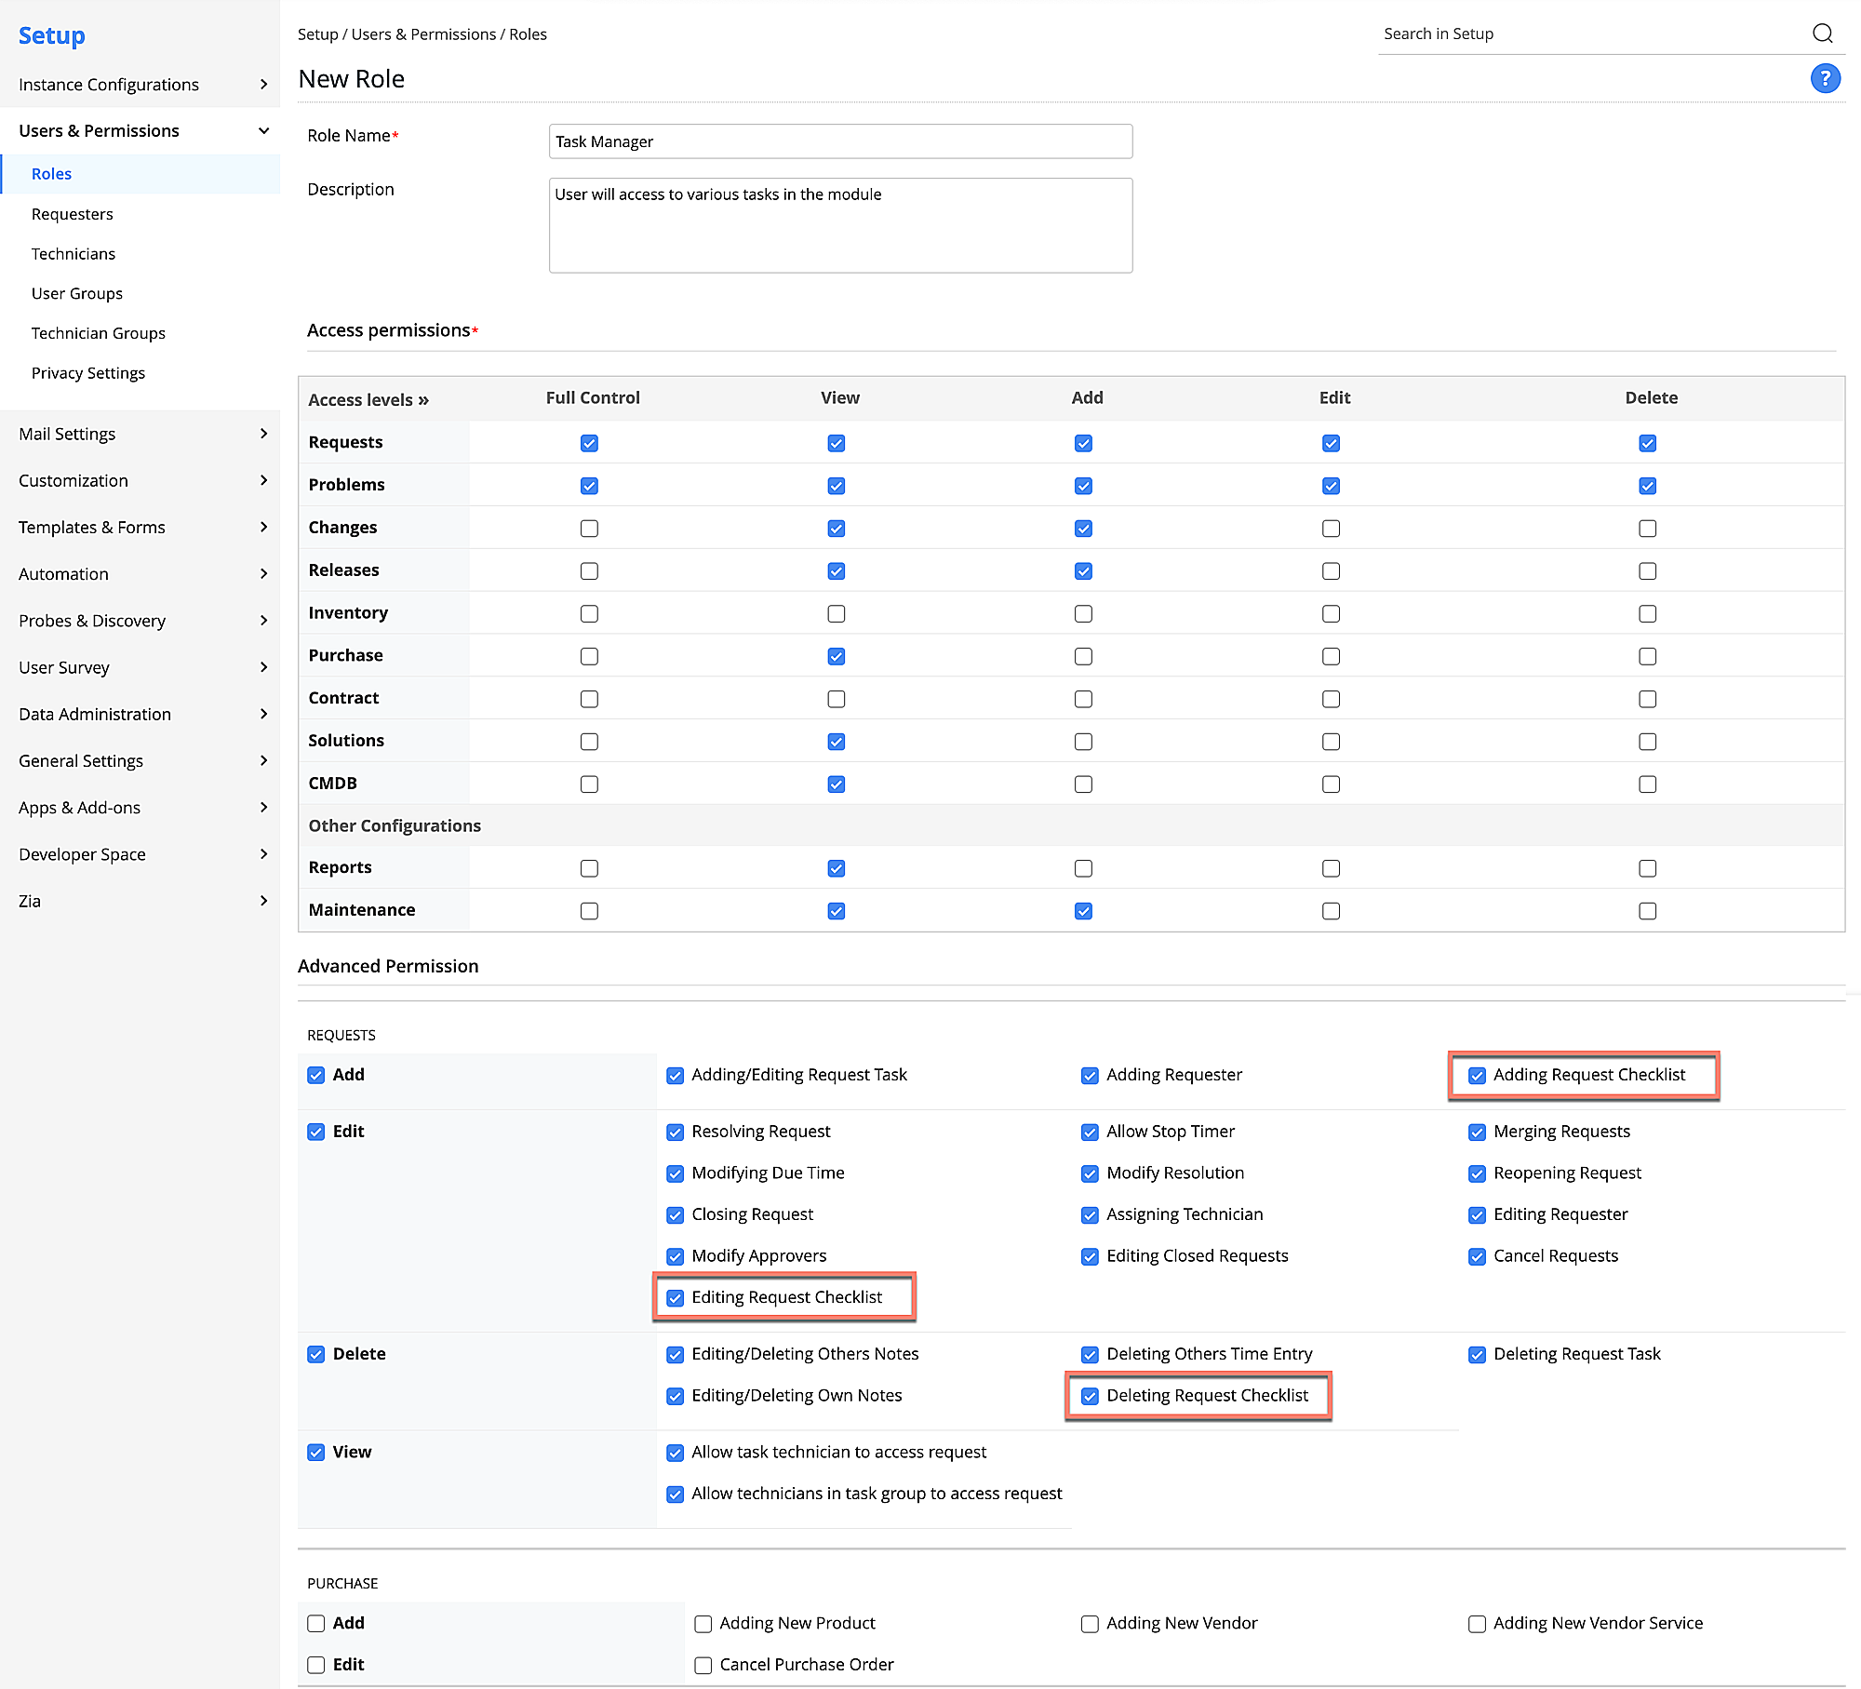
Task: Select Technicians in the sidebar
Action: pyautogui.click(x=74, y=253)
